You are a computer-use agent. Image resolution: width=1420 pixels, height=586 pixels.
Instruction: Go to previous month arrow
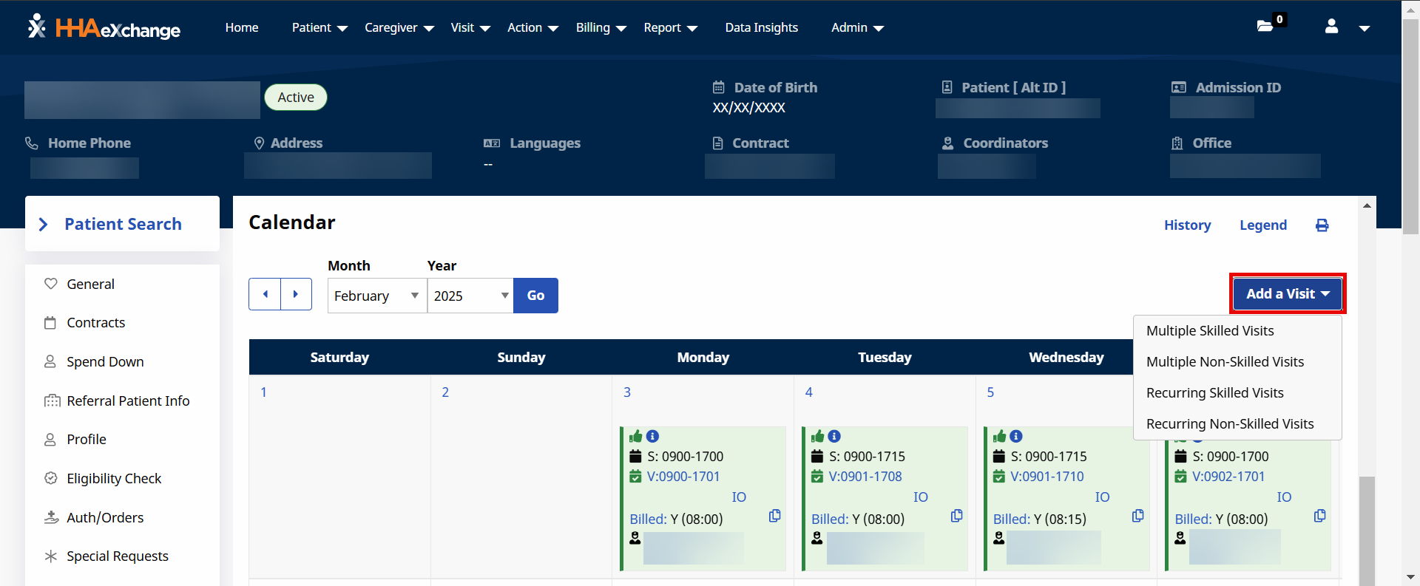coord(265,294)
